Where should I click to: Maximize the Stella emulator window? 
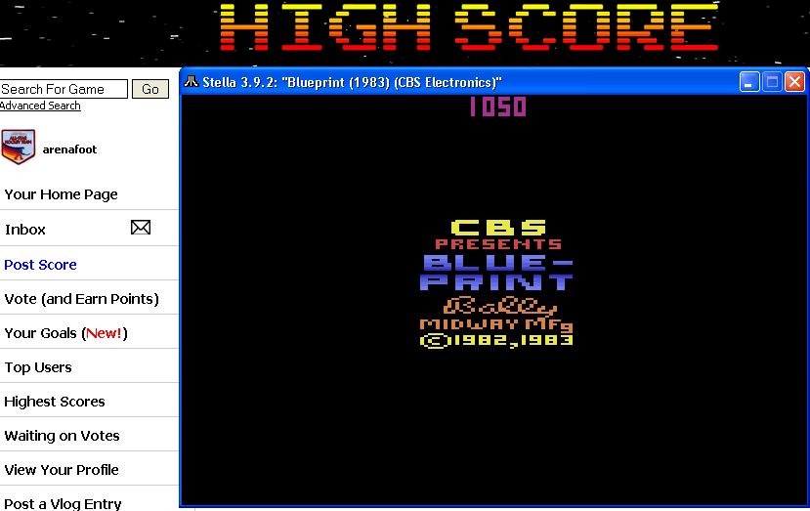click(772, 82)
